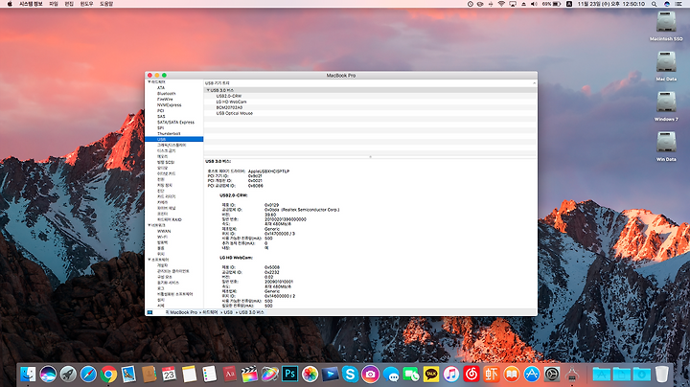Launch Siri from the dock
690x387 pixels.
pos(48,375)
